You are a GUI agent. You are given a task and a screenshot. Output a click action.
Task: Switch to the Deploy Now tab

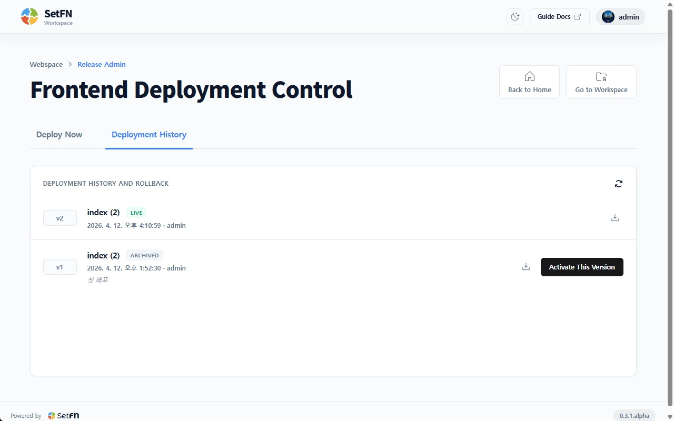(x=59, y=135)
